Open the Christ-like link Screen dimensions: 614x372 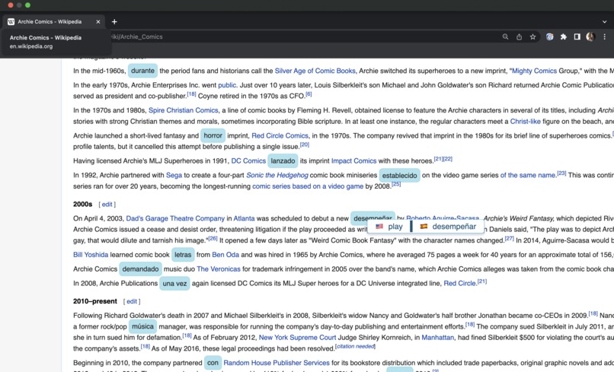525,121
